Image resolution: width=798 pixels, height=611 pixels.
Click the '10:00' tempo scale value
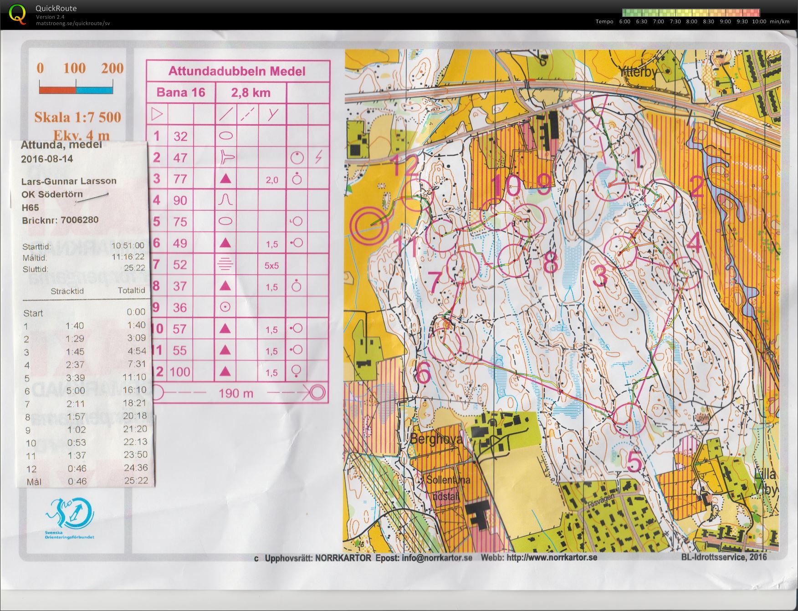[759, 21]
